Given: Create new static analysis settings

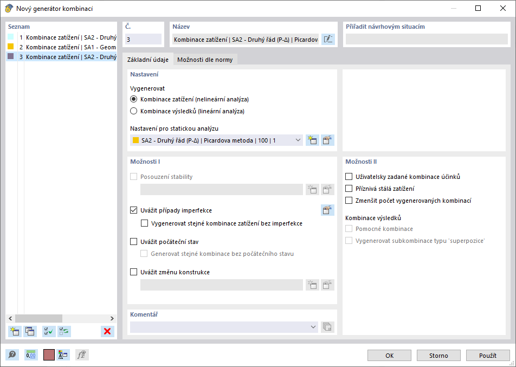Looking at the screenshot, I should point(312,140).
